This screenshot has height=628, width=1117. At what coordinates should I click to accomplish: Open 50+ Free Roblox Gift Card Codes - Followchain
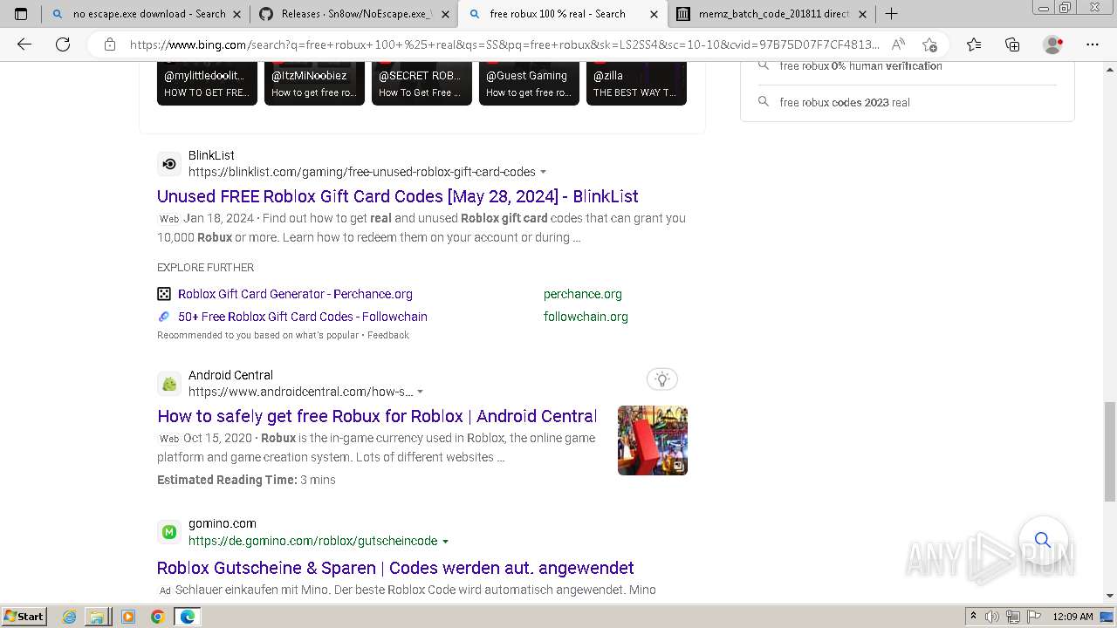303,317
